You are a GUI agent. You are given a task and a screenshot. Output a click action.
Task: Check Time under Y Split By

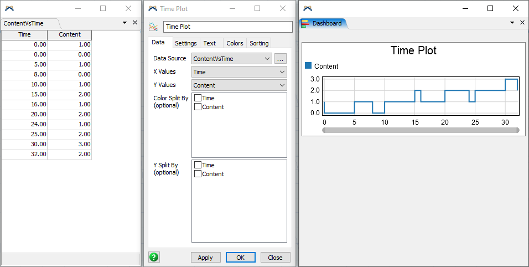point(198,165)
